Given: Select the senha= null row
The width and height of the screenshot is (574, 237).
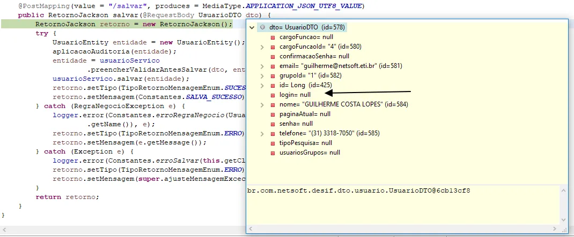Looking at the screenshot, I should coord(296,124).
